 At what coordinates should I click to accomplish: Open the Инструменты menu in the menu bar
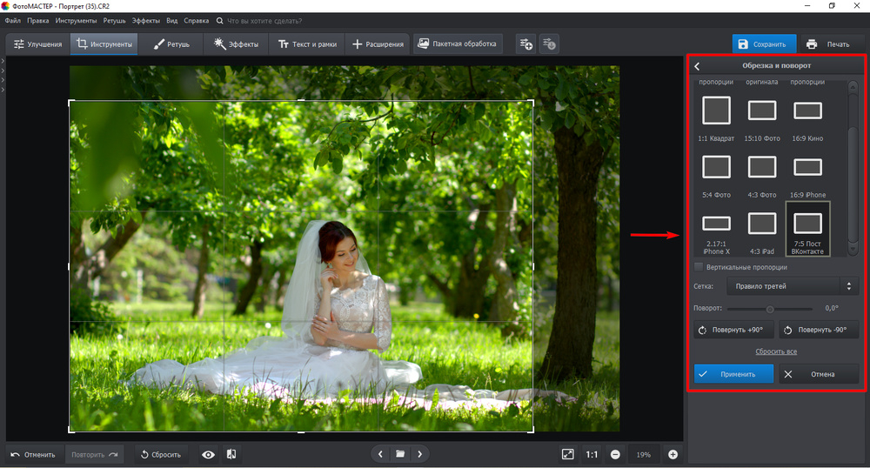(x=76, y=21)
